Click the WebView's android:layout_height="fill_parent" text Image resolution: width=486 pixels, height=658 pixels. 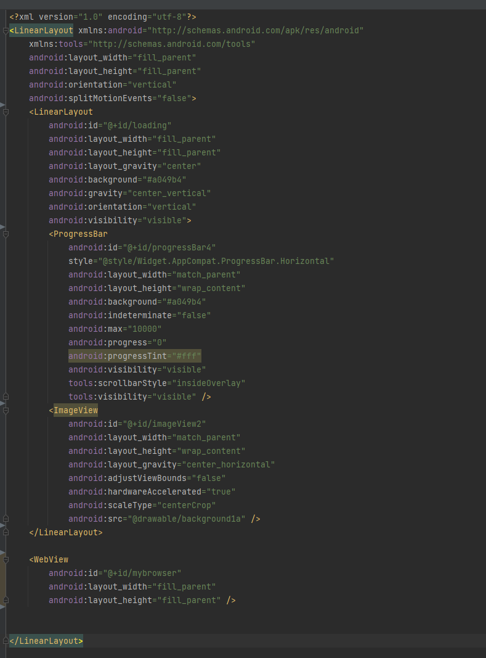[135, 600]
